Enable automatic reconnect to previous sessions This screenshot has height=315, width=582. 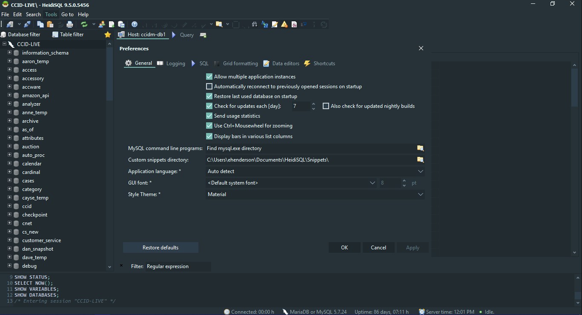(209, 86)
